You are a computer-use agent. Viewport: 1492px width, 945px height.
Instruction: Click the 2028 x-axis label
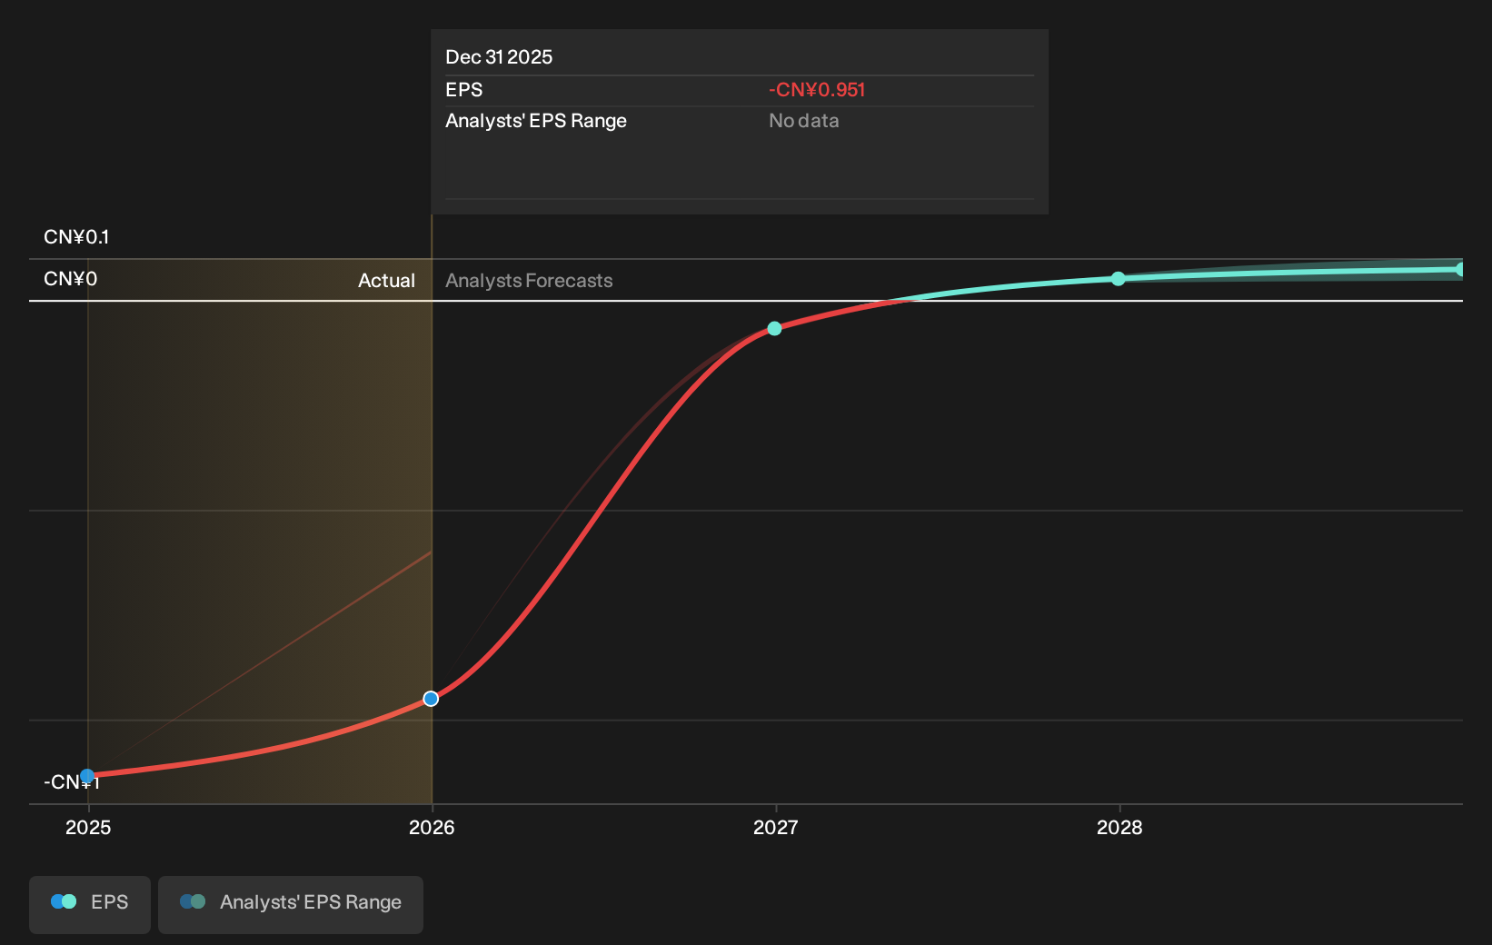(x=1119, y=827)
